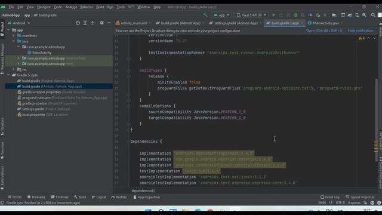Click the UTF-8 encoding in status bar
The height and width of the screenshot is (215, 382).
point(340,203)
